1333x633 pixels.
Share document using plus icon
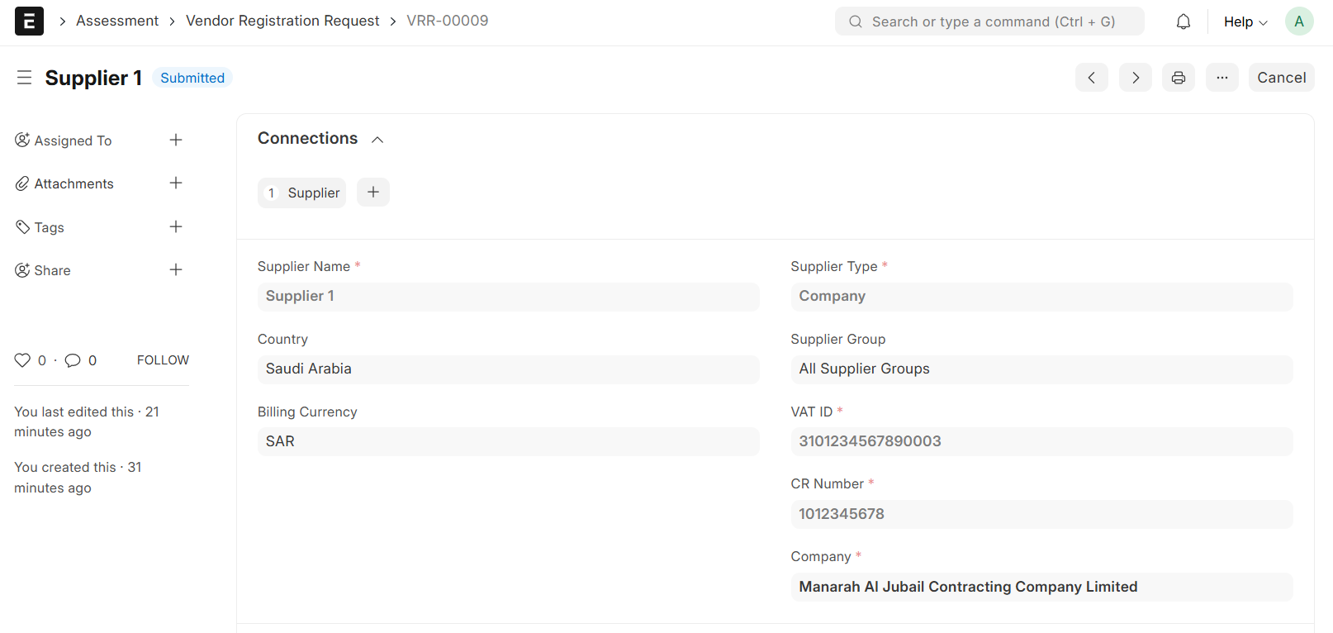tap(176, 270)
